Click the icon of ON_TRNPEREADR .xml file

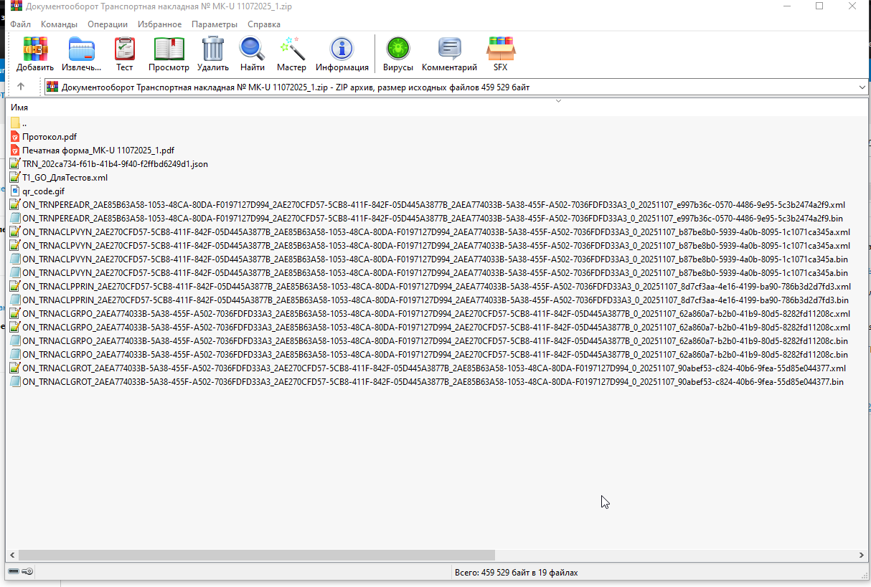(15, 204)
